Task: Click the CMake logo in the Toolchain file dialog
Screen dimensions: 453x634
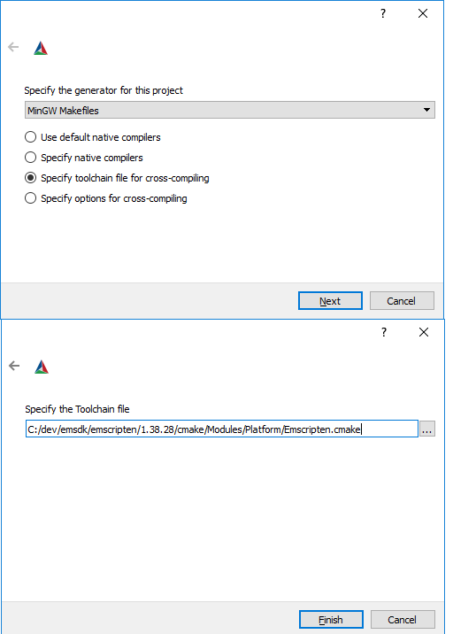Action: 42,367
